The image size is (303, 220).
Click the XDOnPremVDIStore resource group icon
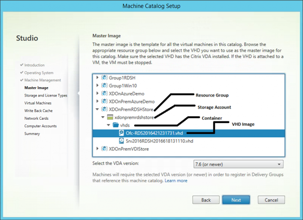tap(105, 149)
